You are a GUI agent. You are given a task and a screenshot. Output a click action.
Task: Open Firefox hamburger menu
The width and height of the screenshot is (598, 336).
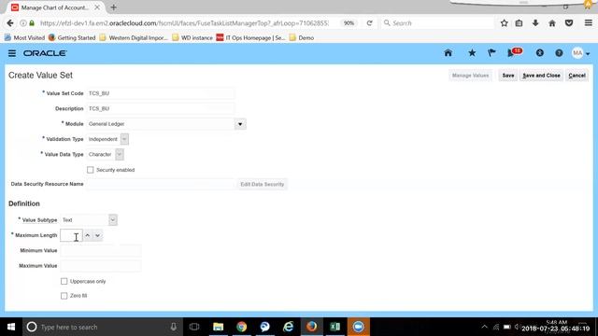588,23
